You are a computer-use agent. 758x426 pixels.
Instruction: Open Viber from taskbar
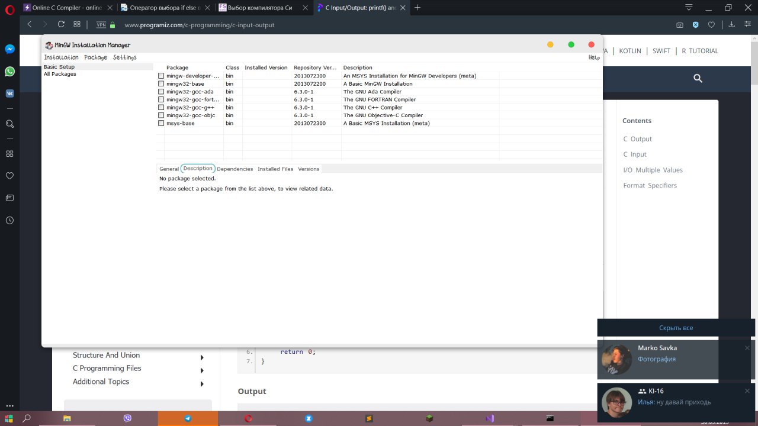(127, 418)
